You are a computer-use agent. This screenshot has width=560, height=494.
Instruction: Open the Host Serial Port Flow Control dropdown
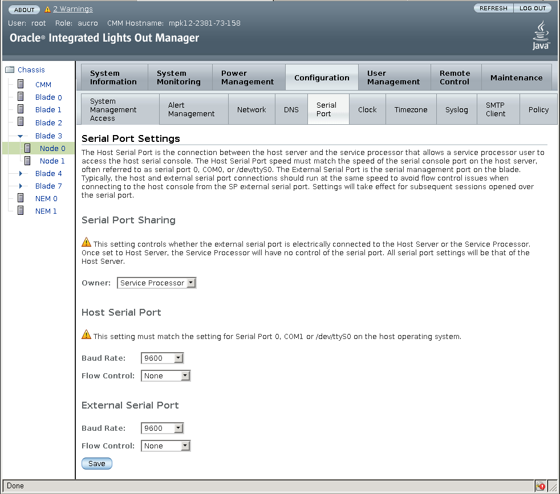pyautogui.click(x=166, y=376)
